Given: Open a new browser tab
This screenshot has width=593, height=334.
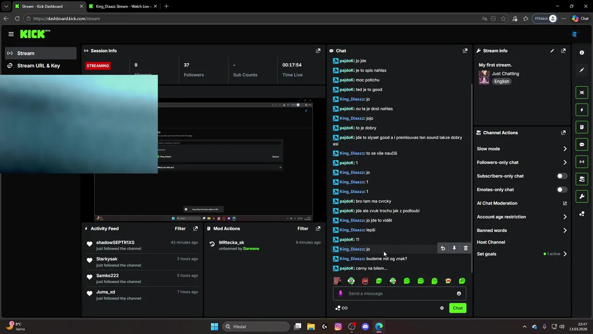Looking at the screenshot, I should [x=166, y=6].
